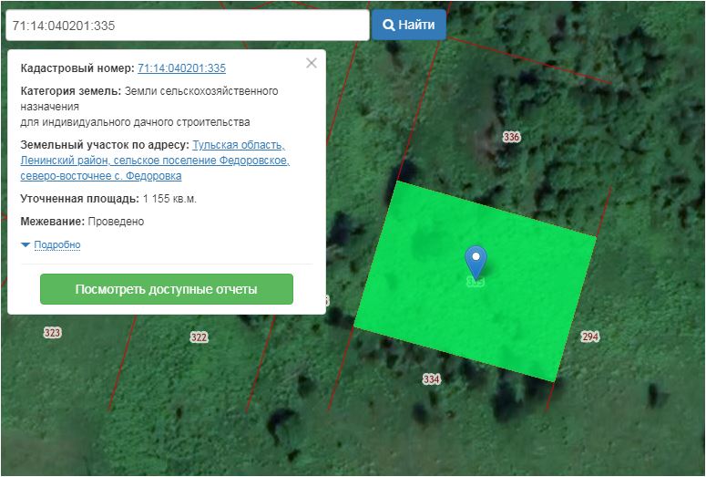Open the Тульская область address link
The height and width of the screenshot is (477, 706).
point(239,145)
